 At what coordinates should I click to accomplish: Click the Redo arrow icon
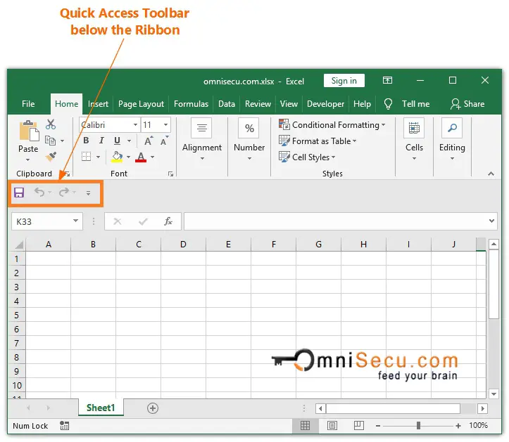(64, 192)
